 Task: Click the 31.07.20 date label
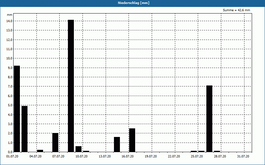tap(243, 156)
